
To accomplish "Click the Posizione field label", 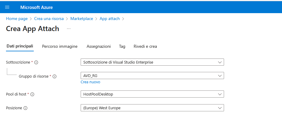I will (x=14, y=108).
